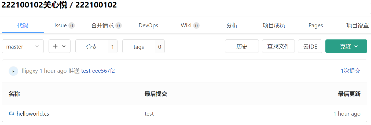Open the Pages tab
This screenshot has width=371, height=125.
pyautogui.click(x=315, y=25)
